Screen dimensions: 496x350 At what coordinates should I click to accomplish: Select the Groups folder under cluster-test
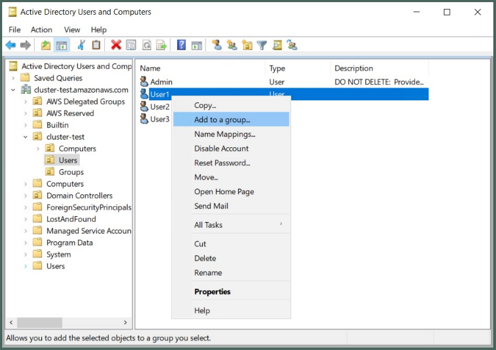click(64, 172)
